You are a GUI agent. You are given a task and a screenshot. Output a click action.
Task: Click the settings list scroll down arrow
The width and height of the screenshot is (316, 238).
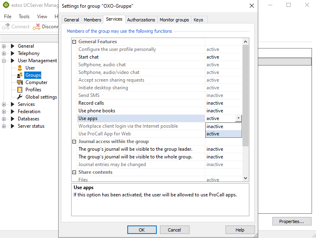tap(245, 178)
